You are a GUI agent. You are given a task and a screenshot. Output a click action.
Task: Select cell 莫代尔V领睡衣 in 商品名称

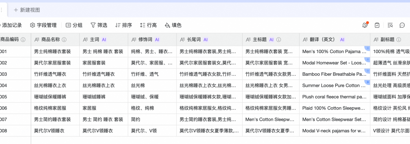(55, 131)
